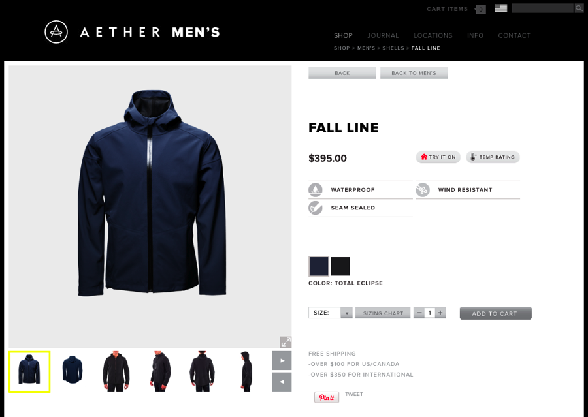Click the Seam Sealed feature icon
Viewport: 588px width, 417px height.
(316, 208)
